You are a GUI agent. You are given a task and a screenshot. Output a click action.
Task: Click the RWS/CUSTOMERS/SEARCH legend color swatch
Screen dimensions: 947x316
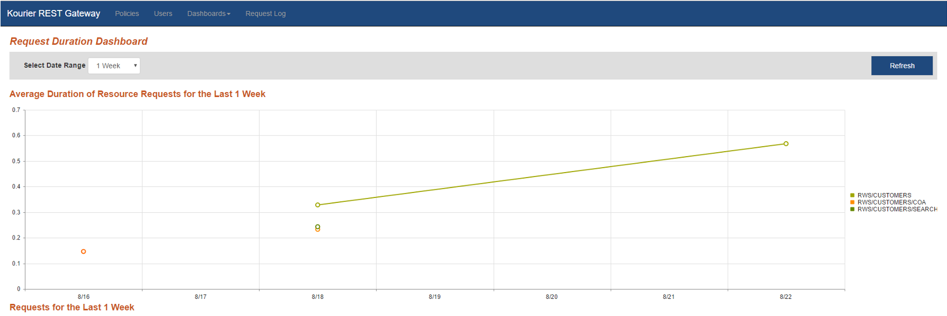pyautogui.click(x=853, y=209)
